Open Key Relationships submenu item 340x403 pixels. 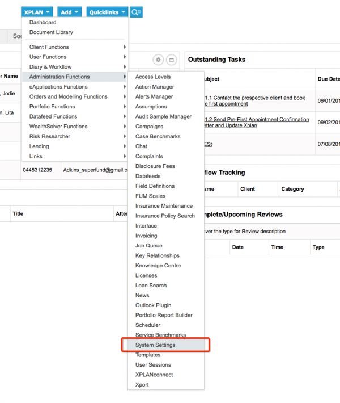[x=158, y=255]
